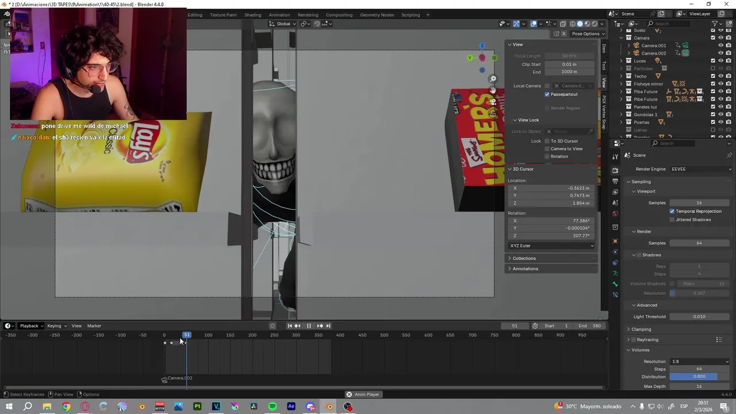Adjust the Light Threshold value slider

point(699,317)
